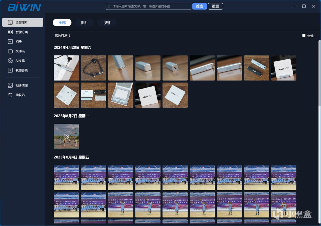Click the 搜索 search button
This screenshot has width=321, height=226.
(200, 6)
